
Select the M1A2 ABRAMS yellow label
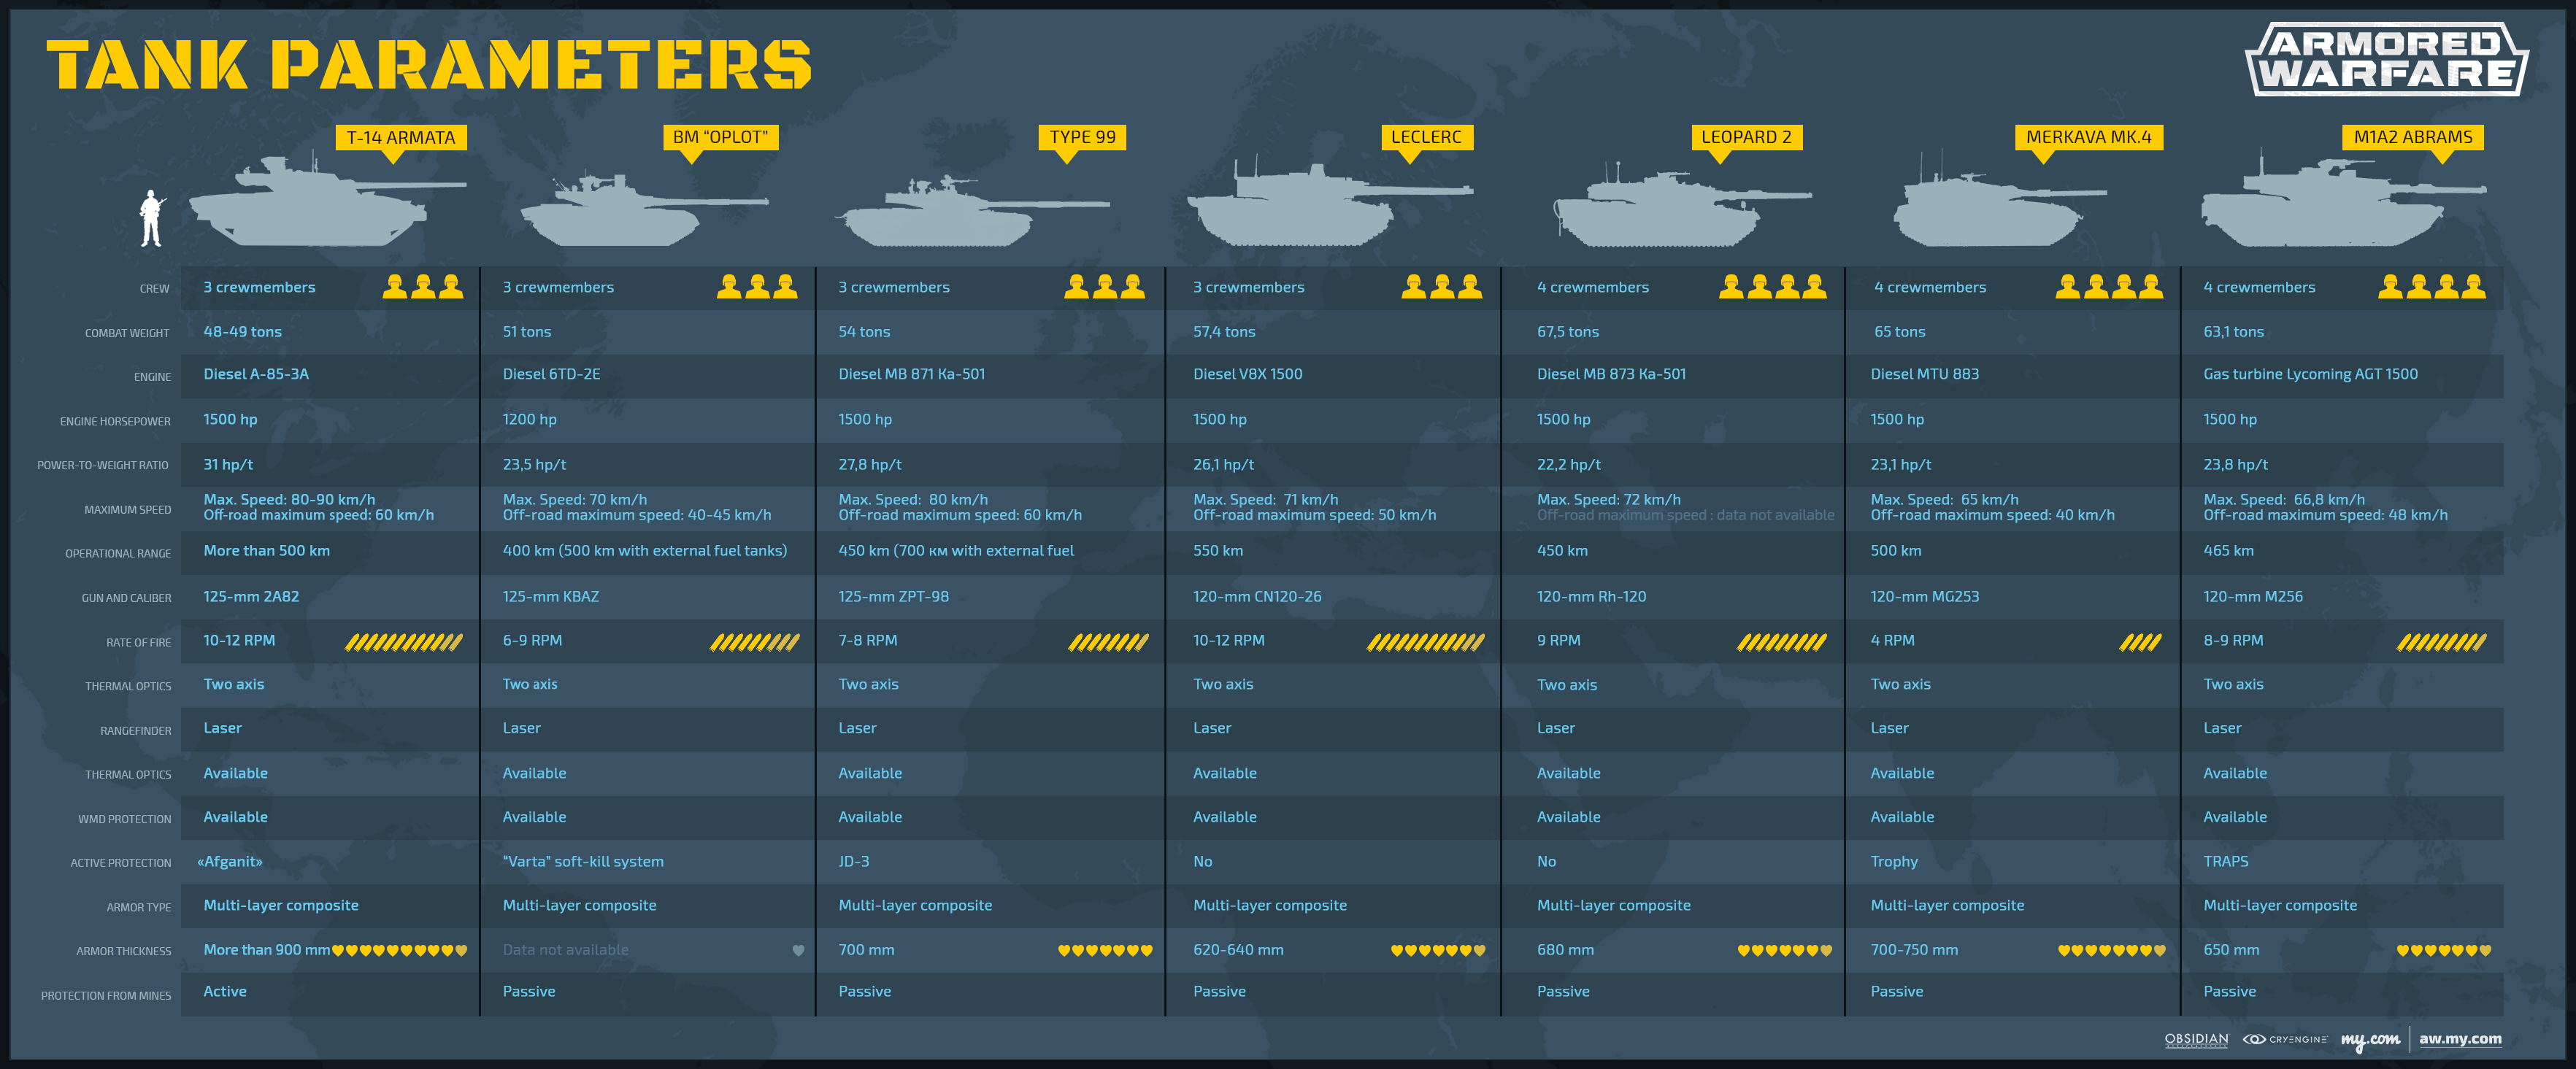(x=2412, y=137)
